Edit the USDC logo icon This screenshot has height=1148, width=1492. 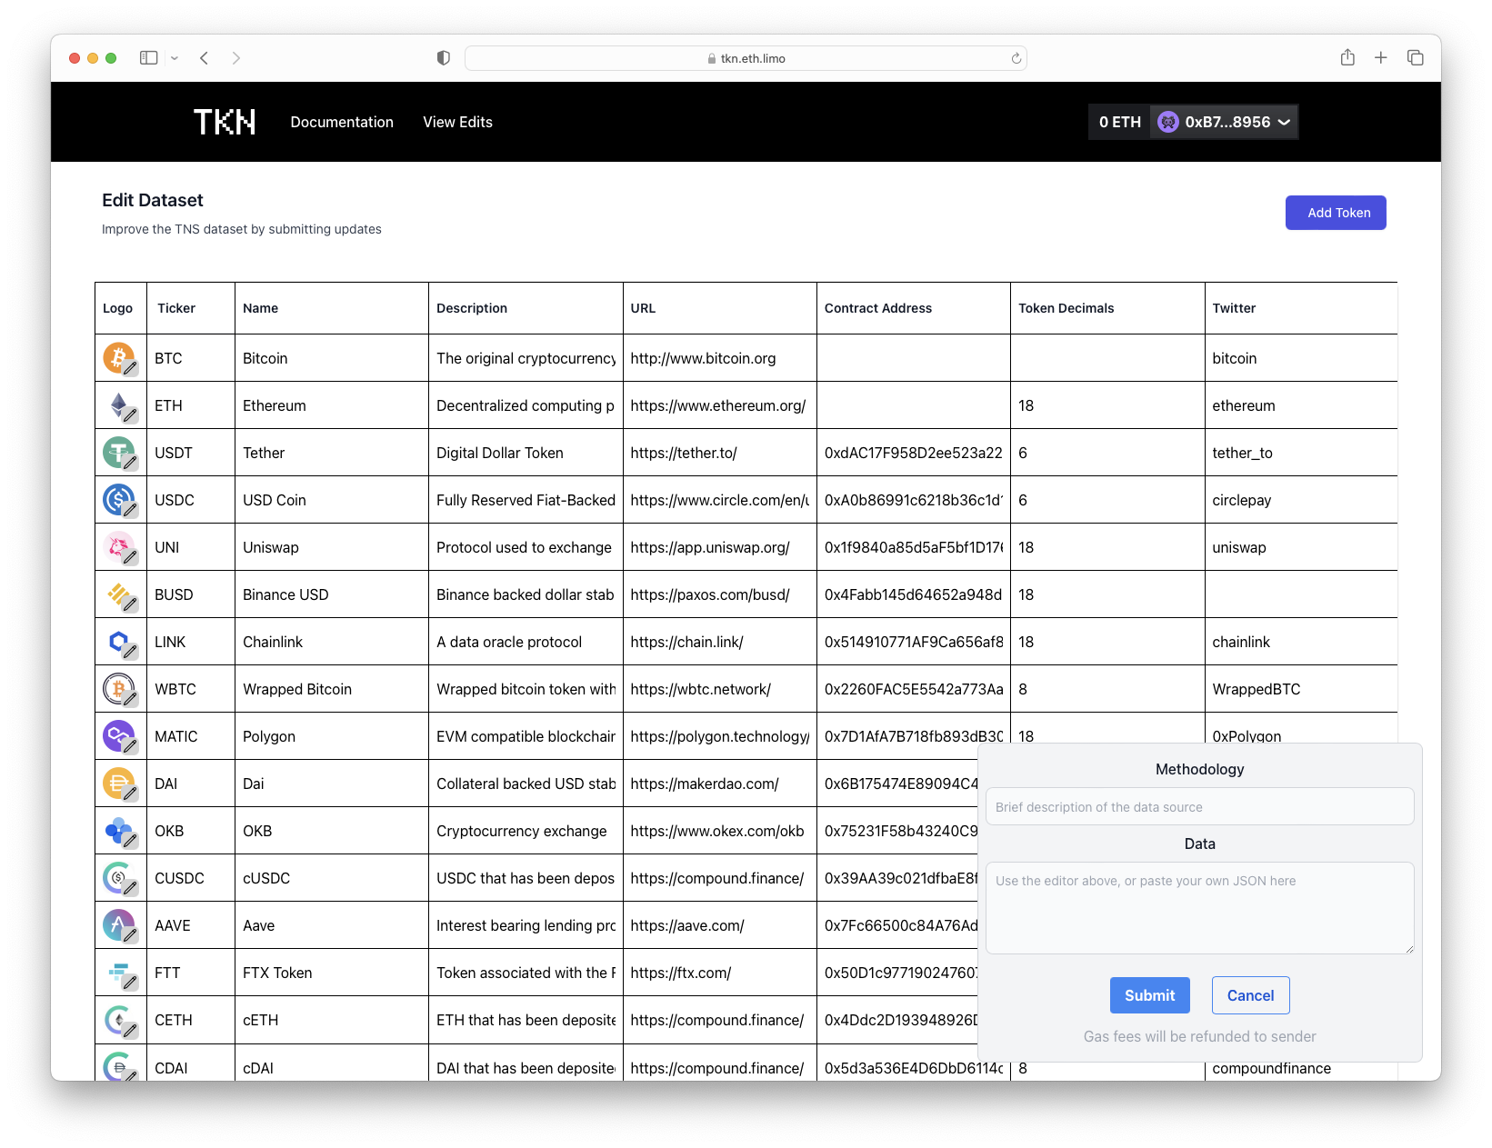(x=131, y=510)
